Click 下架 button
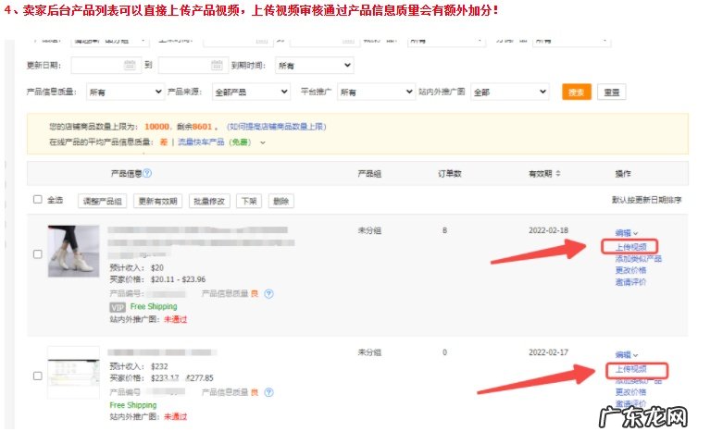 249,201
